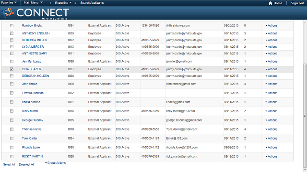
Task: Open applicant Rhonda Lowe
Action: (31, 148)
